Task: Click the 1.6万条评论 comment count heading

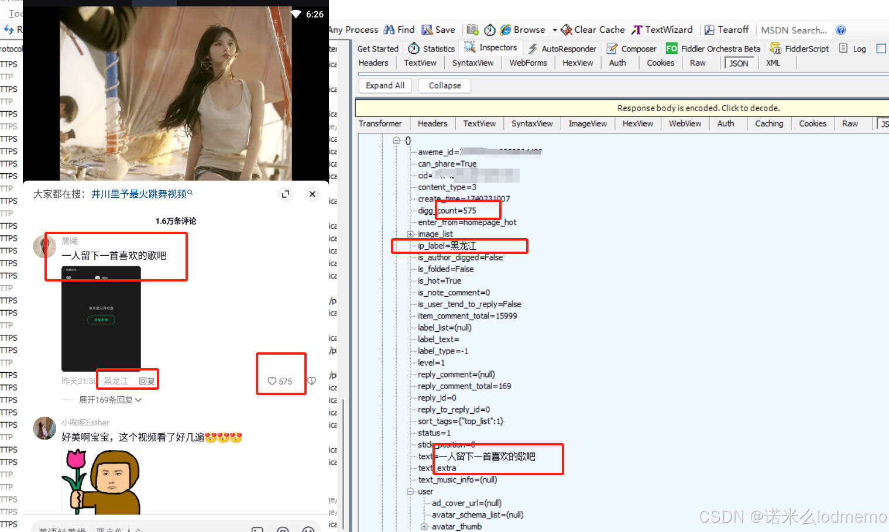Action: [176, 221]
